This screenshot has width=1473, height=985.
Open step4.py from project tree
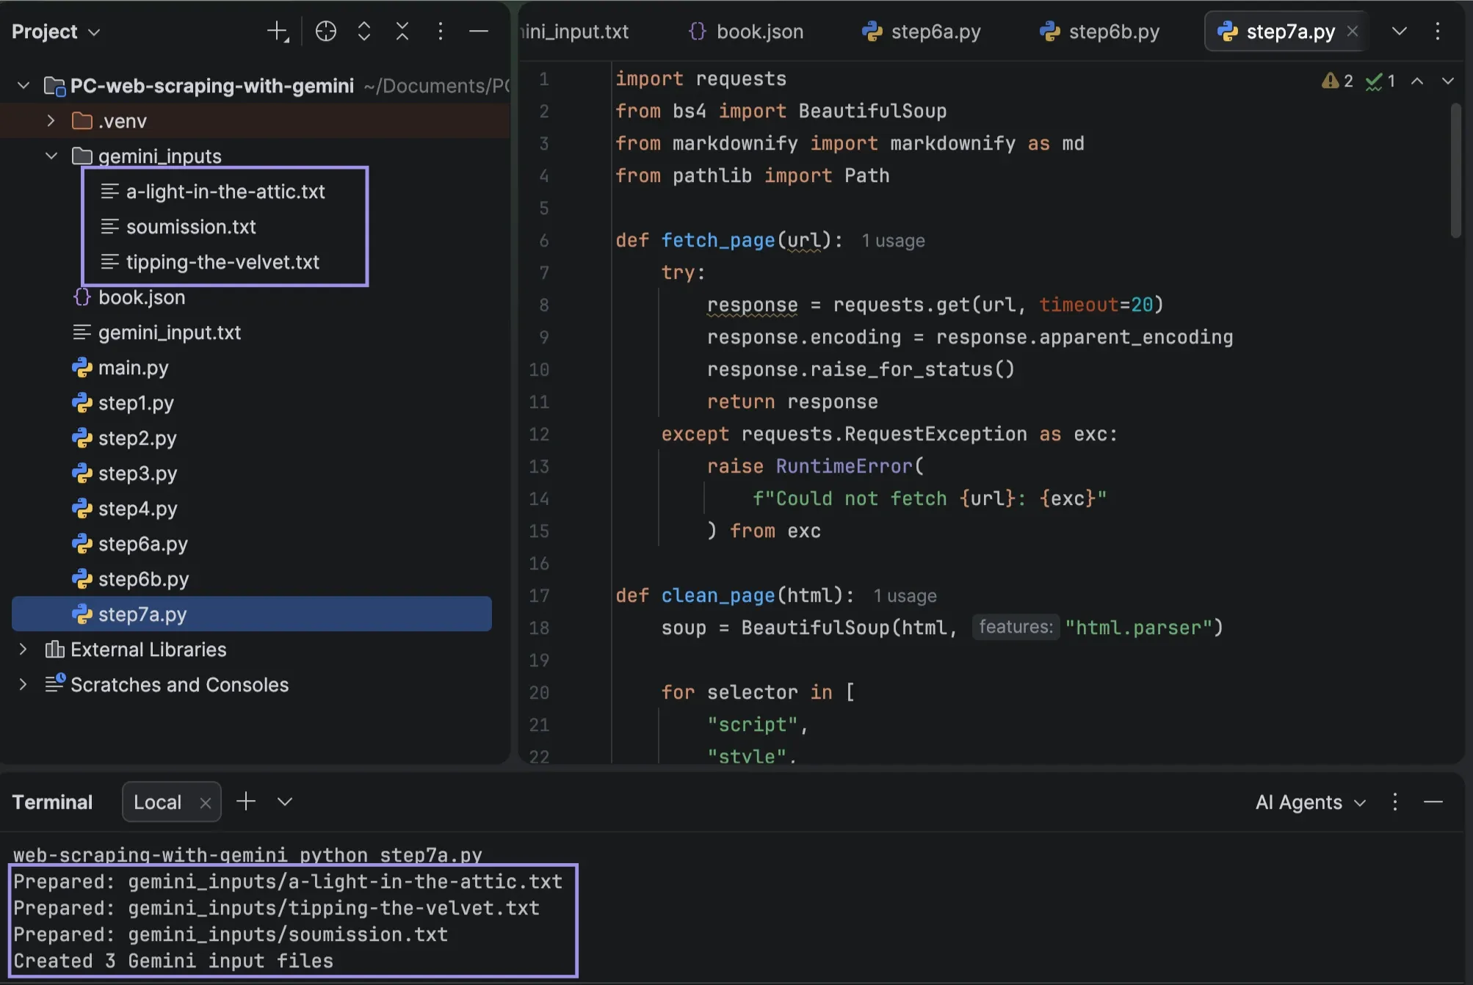(x=137, y=509)
